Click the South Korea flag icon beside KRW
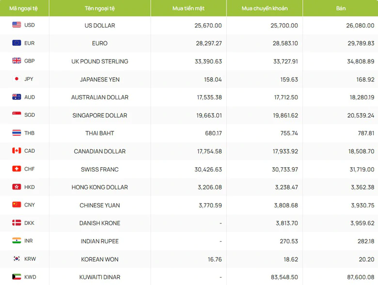The height and width of the screenshot is (285, 378). pyautogui.click(x=16, y=259)
